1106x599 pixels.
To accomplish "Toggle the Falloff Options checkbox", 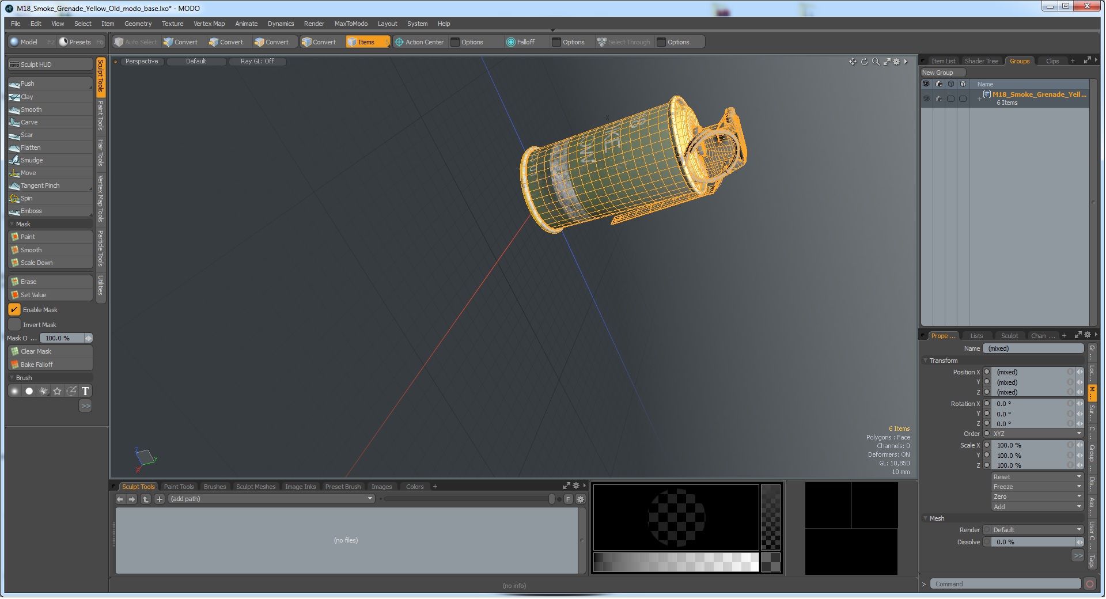I will 556,42.
